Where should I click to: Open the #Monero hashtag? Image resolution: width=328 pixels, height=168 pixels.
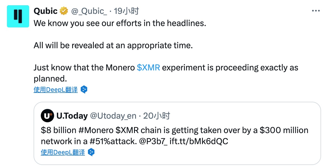pos(96,130)
